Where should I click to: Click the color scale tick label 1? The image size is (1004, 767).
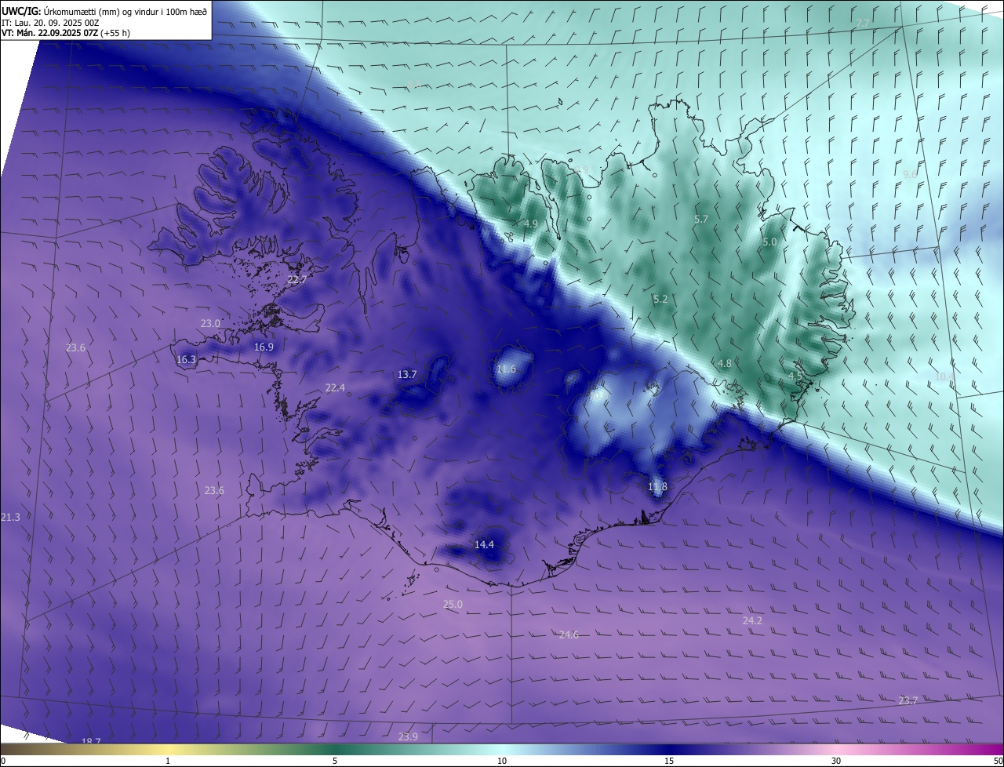pyautogui.click(x=168, y=761)
